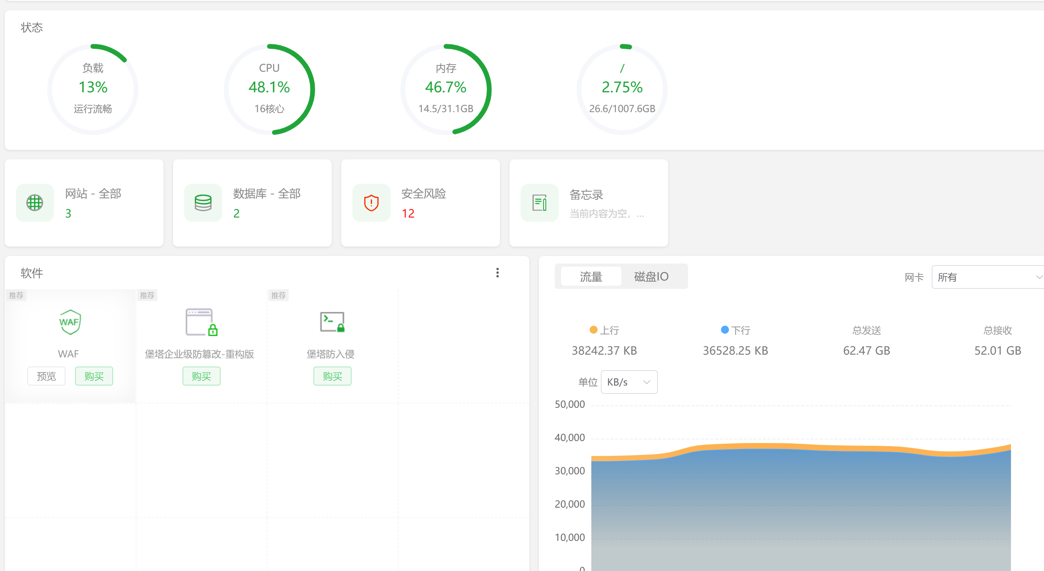The width and height of the screenshot is (1044, 571).
Task: Click the 26.6/1007.6GB disk usage text
Action: pyautogui.click(x=622, y=109)
